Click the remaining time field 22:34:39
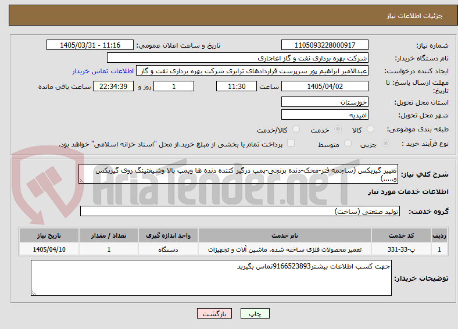The width and height of the screenshot is (458, 329). coord(113,86)
